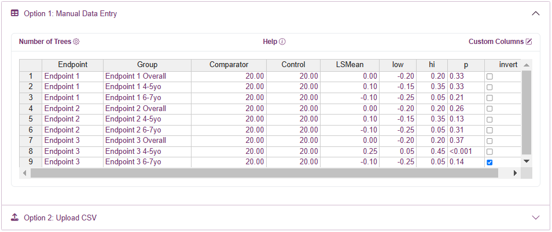
Task: Click the horizontal scrollbar thumb
Action: tap(264, 173)
